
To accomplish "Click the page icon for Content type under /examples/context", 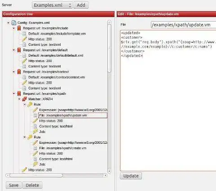I will click(x=24, y=88).
